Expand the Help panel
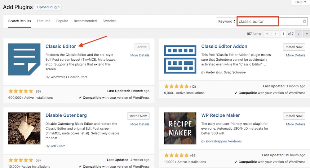Image resolution: width=310 pixels, height=168 pixels. [300, 2]
